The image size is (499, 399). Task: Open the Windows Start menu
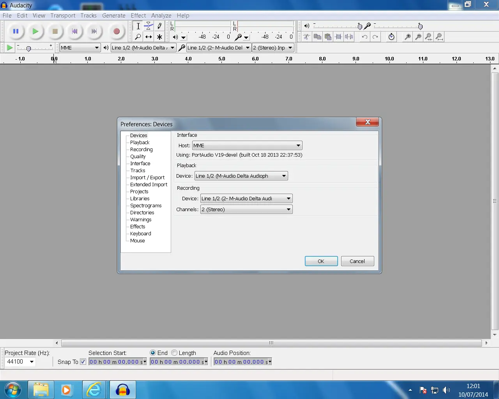click(x=13, y=390)
